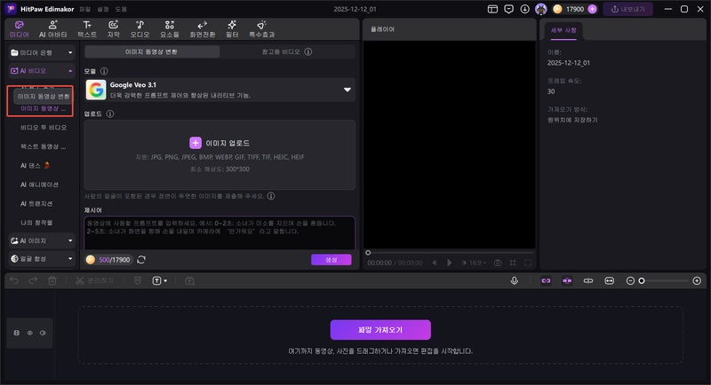Click the microphone voice-over icon
Image resolution: width=711 pixels, height=385 pixels.
coord(515,281)
